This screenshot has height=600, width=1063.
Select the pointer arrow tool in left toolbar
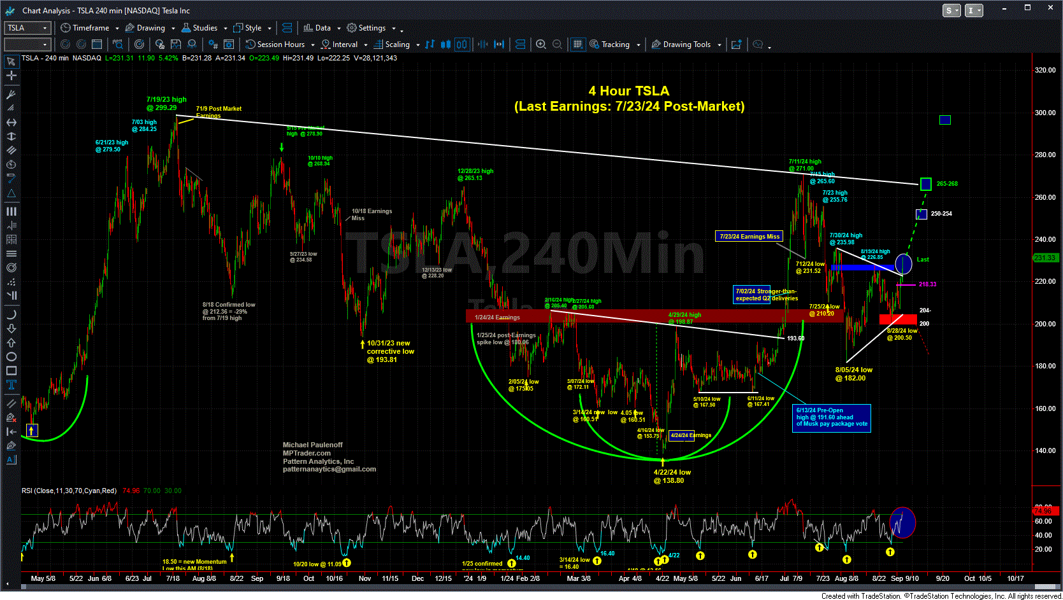pyautogui.click(x=11, y=61)
